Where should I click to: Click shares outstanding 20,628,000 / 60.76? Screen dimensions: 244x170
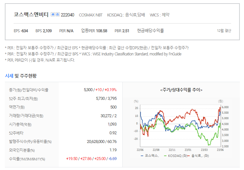pyautogui.click(x=102, y=142)
